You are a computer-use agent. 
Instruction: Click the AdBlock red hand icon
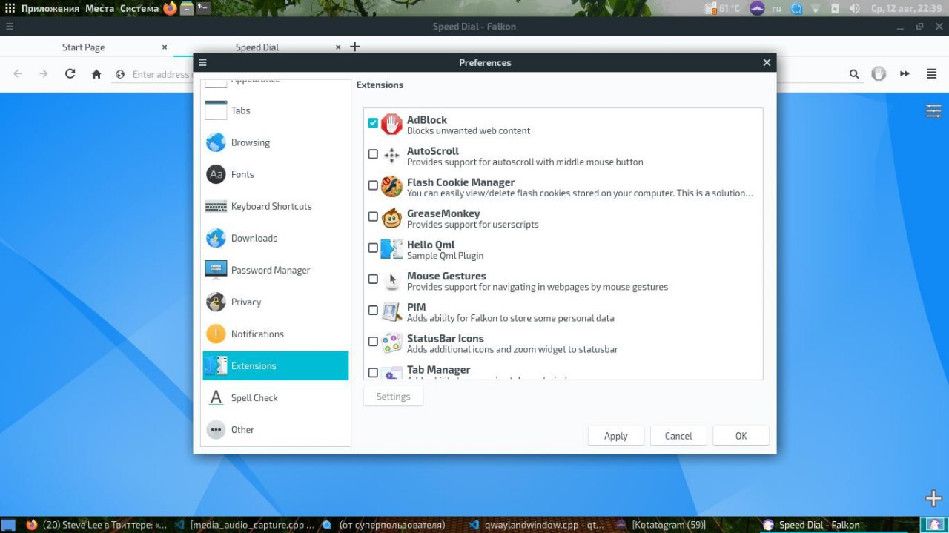pyautogui.click(x=391, y=125)
